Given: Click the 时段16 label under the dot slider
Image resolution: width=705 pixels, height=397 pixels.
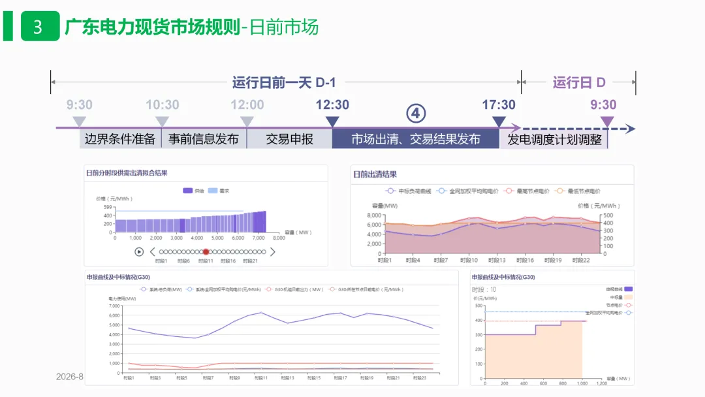Looking at the screenshot, I should click(x=228, y=261).
